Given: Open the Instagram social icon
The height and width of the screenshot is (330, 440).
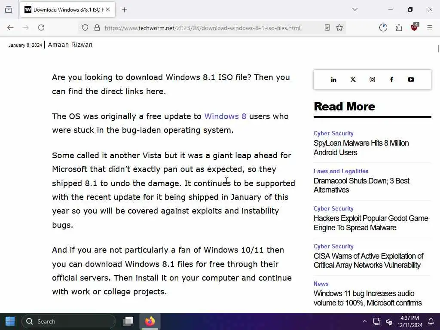Looking at the screenshot, I should click(373, 79).
